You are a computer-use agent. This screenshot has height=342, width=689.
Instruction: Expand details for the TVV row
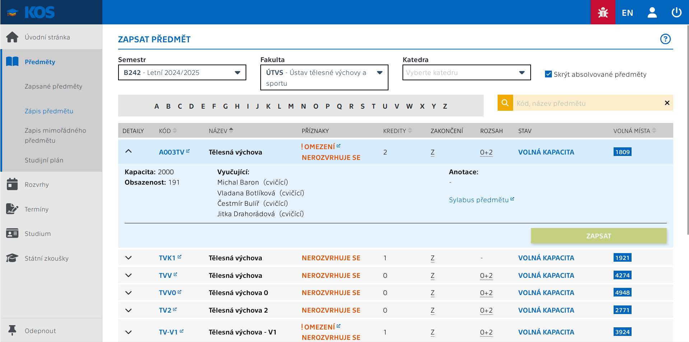(x=129, y=275)
